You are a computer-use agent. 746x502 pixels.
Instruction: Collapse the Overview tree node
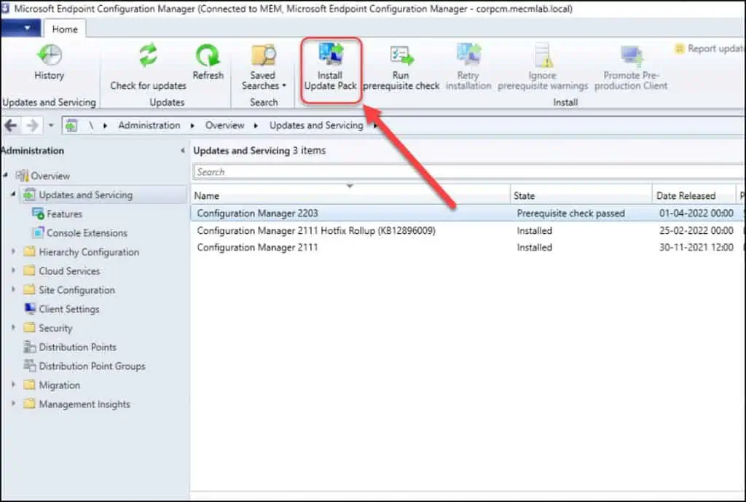coord(5,175)
